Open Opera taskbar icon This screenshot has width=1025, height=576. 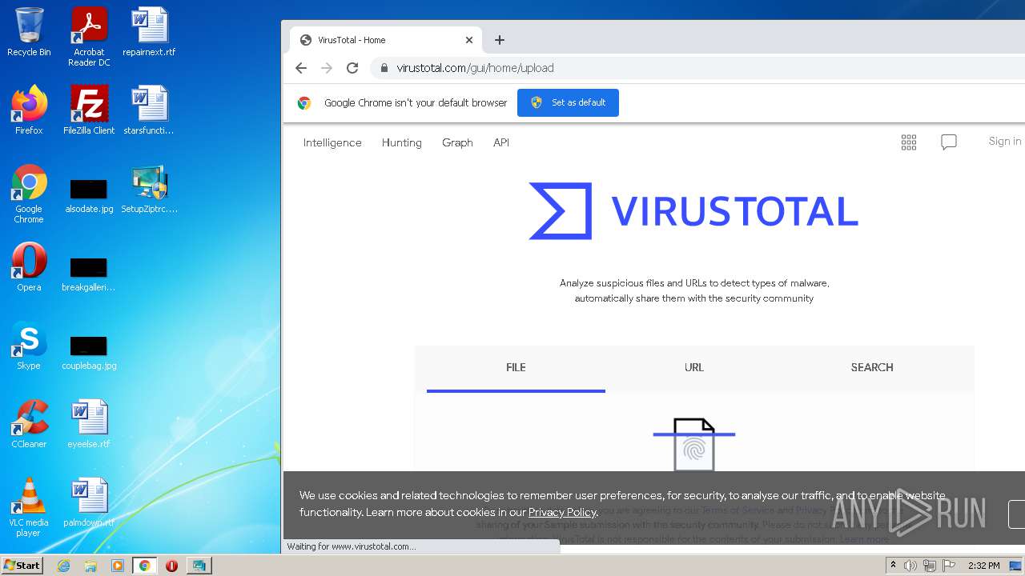pyautogui.click(x=171, y=566)
